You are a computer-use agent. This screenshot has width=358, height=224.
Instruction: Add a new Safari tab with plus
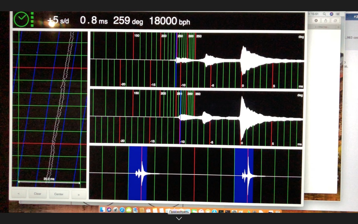(x=338, y=27)
